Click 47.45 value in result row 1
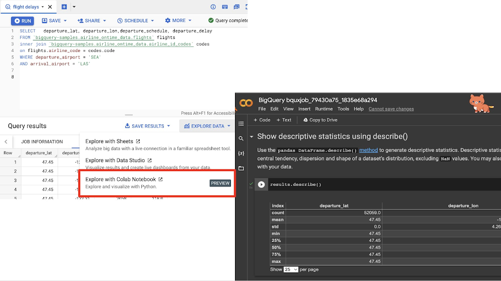Viewport: 501px width, 281px height. pos(48,162)
